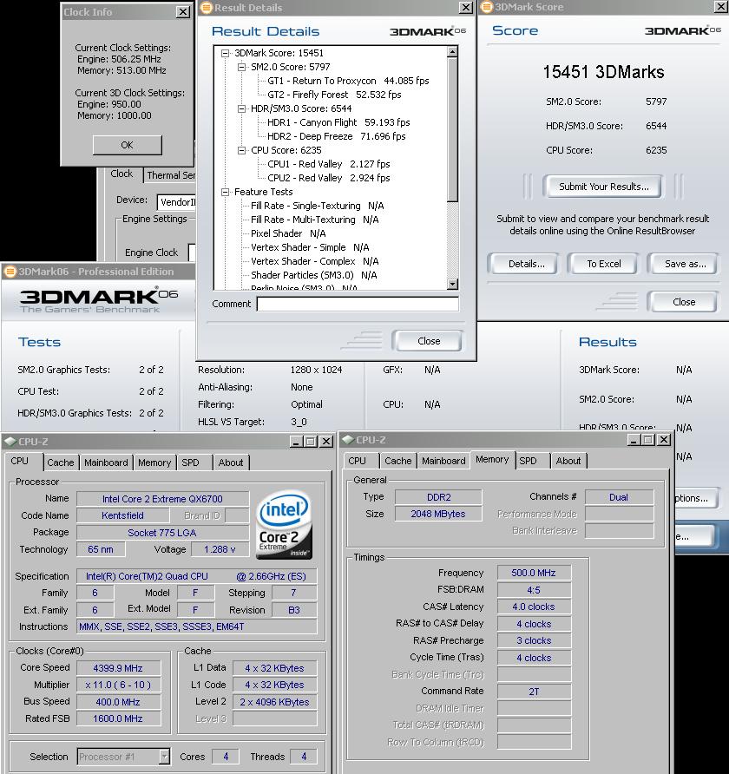Click the Intel Core 2 Extreme logo
The height and width of the screenshot is (774, 729).
(x=284, y=525)
